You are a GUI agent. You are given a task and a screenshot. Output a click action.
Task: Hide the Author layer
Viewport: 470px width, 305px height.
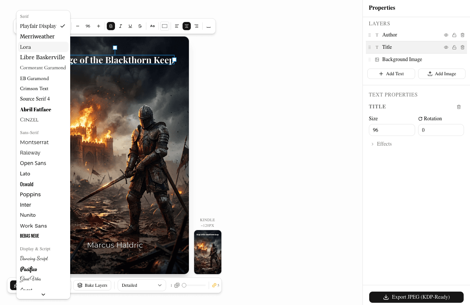click(x=446, y=35)
